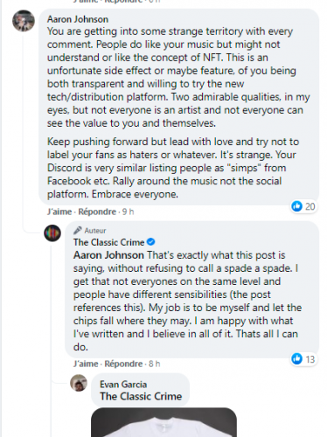Click The Classic Crime mention in Evan Garcia's comment
The image size is (327, 437).
[141, 396]
